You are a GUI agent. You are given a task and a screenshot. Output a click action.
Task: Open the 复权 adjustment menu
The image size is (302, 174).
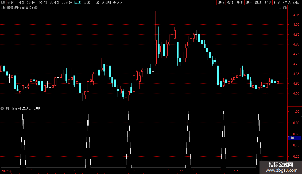pyautogui.click(x=221, y=2)
